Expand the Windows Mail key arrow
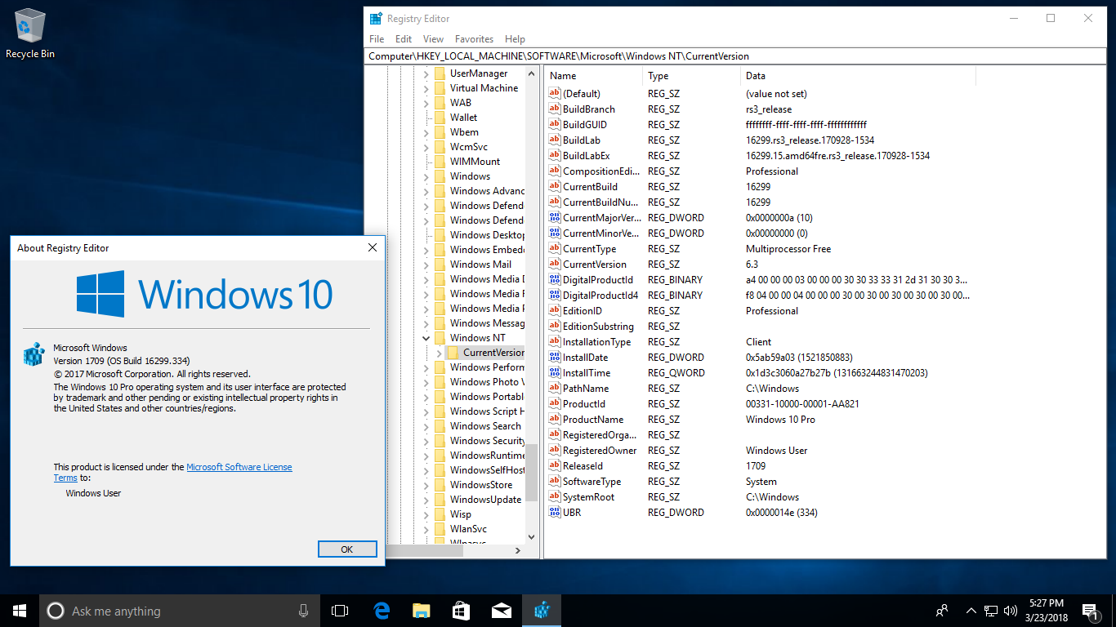This screenshot has height=627, width=1116. click(x=426, y=265)
